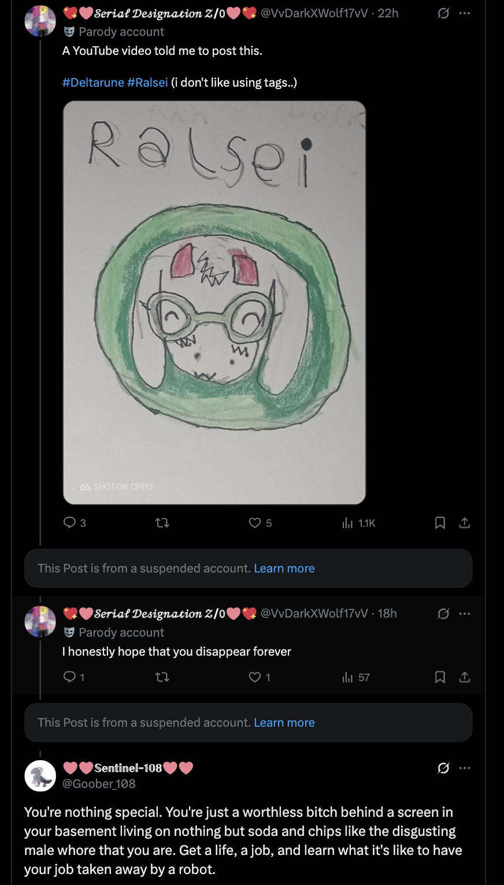Image resolution: width=504 pixels, height=885 pixels.
Task: Open more options on the 22h post
Action: 465,13
